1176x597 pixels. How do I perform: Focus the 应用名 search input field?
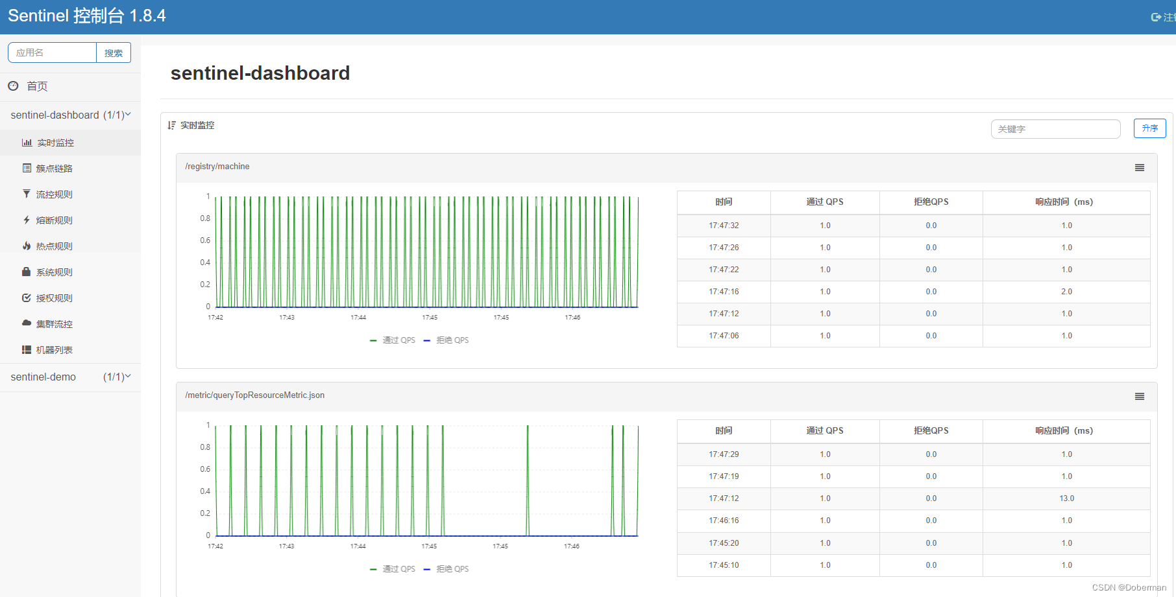[x=52, y=53]
